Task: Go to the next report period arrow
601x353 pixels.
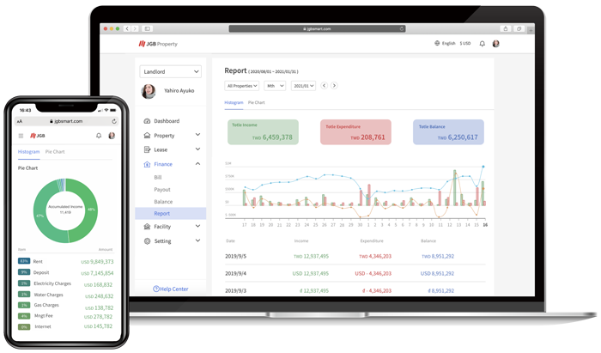Action: [x=334, y=86]
